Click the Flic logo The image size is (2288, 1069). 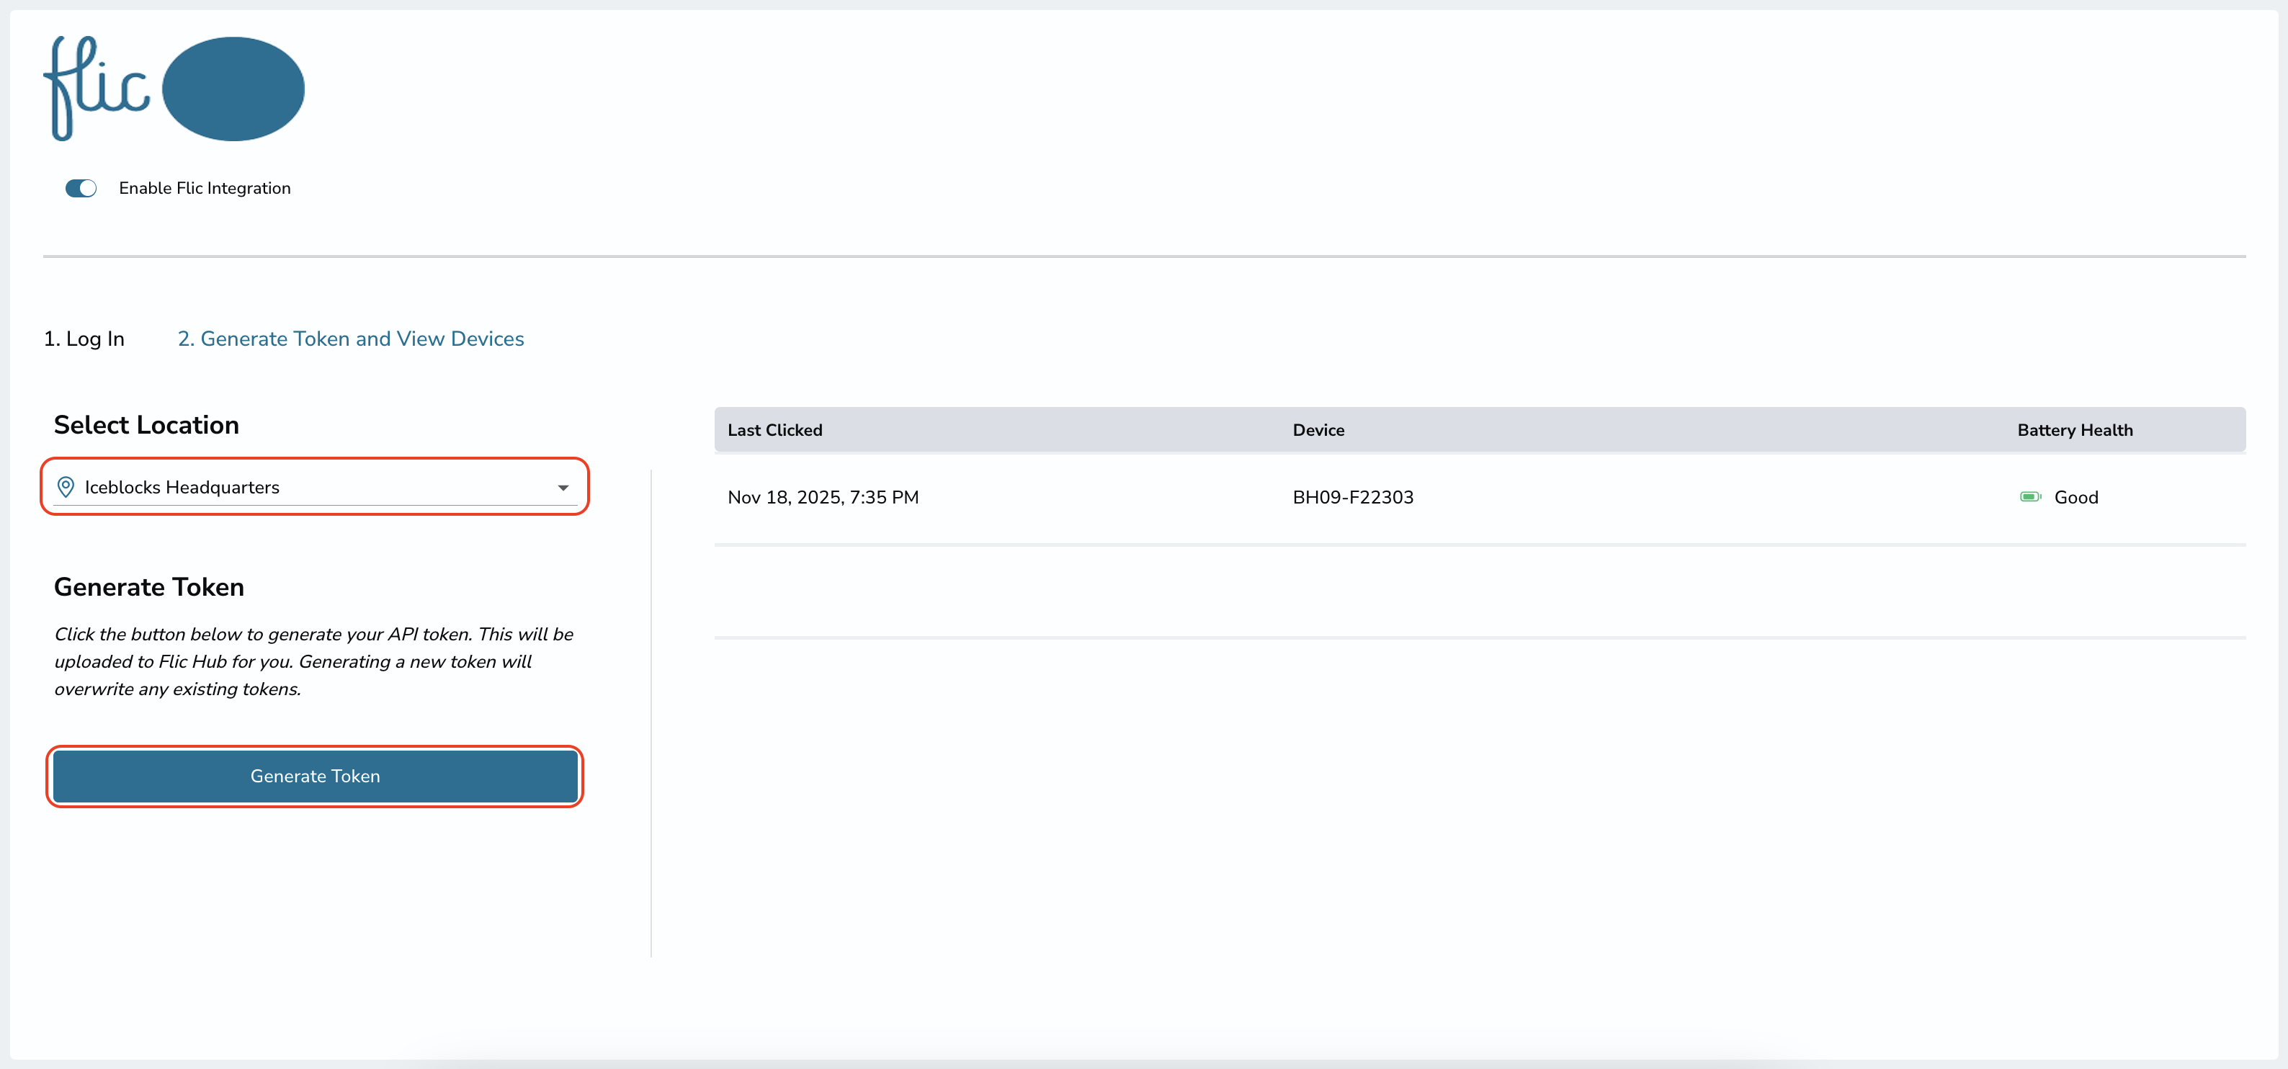174,88
